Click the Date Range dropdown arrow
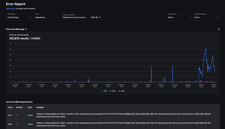Screen dimensions: 225x129 (30, 17)
